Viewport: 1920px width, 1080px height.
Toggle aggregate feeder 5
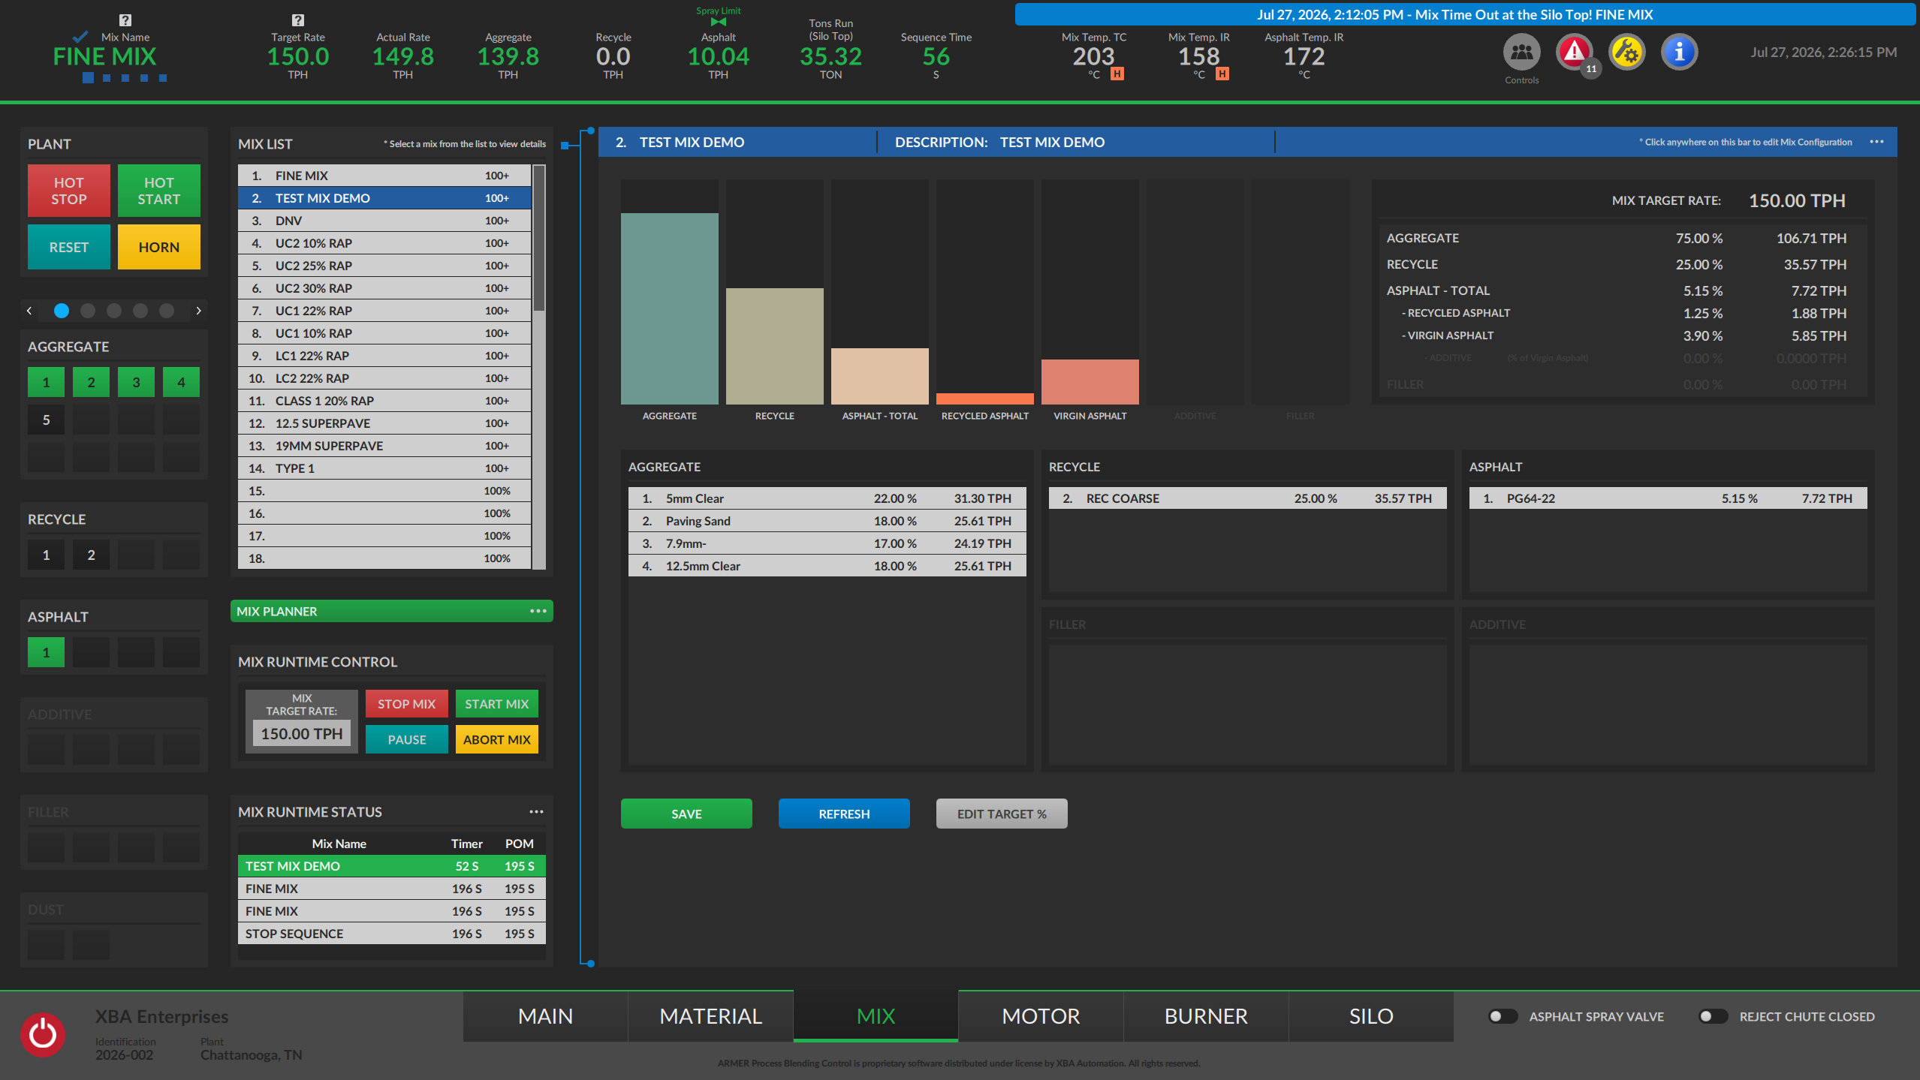[46, 420]
